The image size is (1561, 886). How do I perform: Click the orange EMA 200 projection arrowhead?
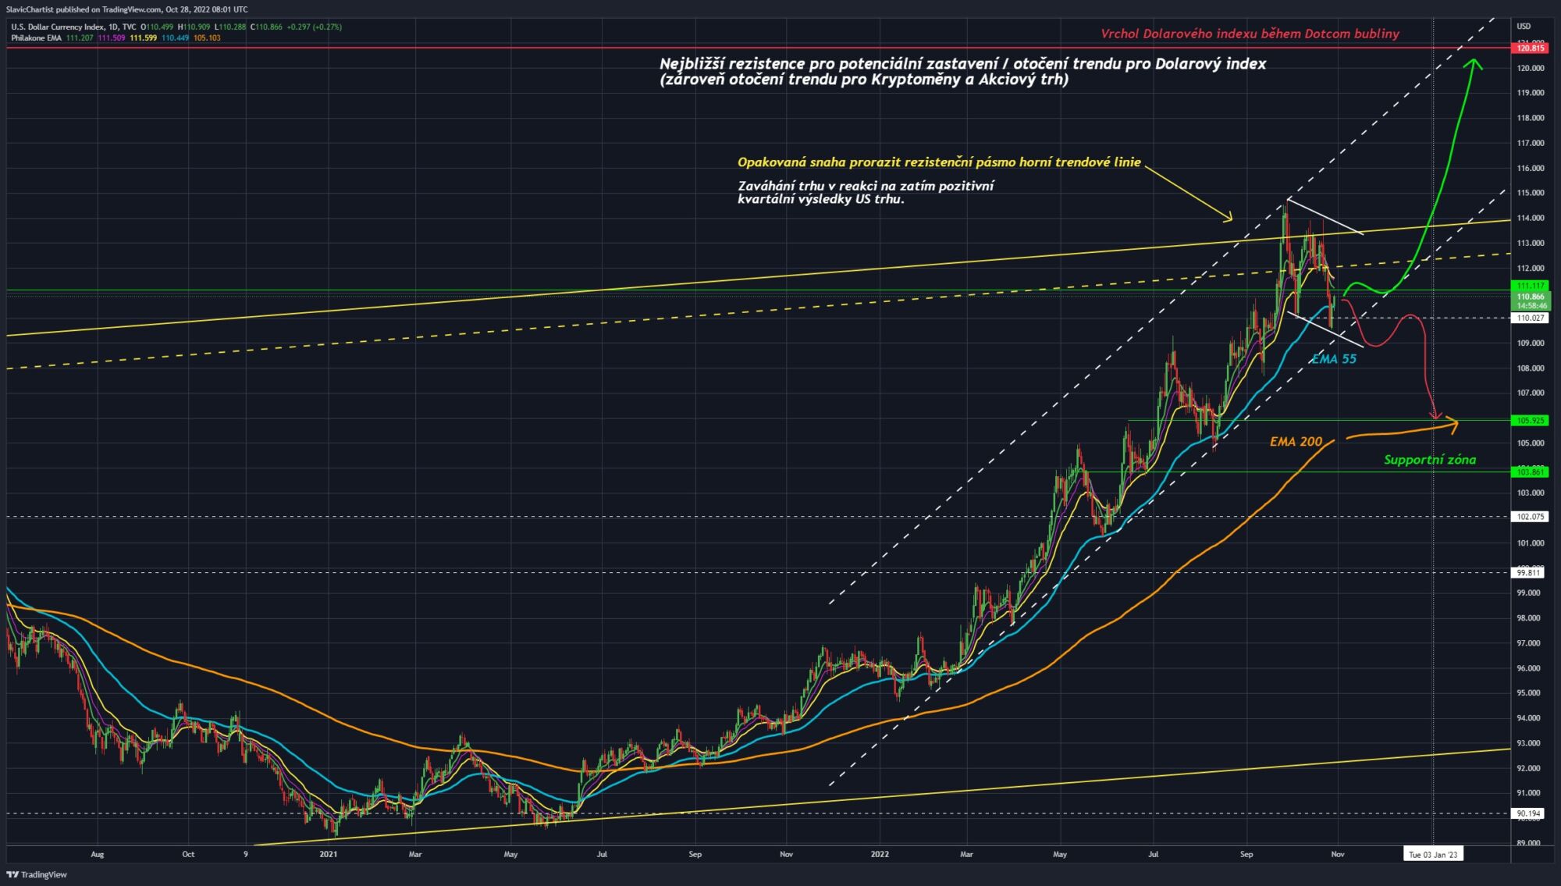click(x=1452, y=424)
